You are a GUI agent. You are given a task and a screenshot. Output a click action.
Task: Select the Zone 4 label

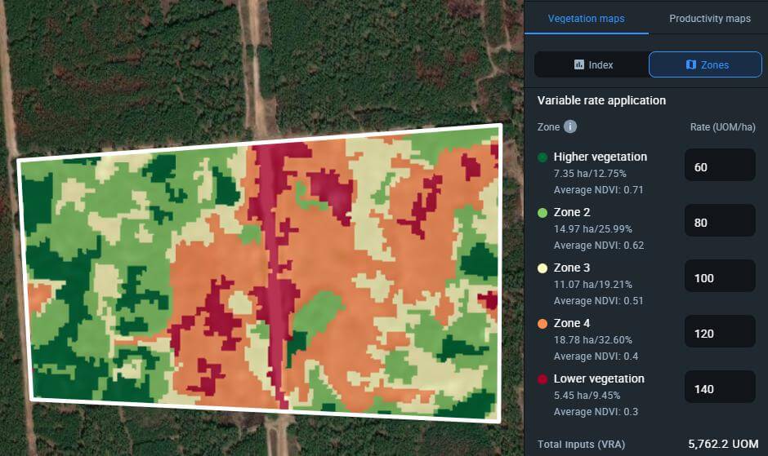click(572, 323)
